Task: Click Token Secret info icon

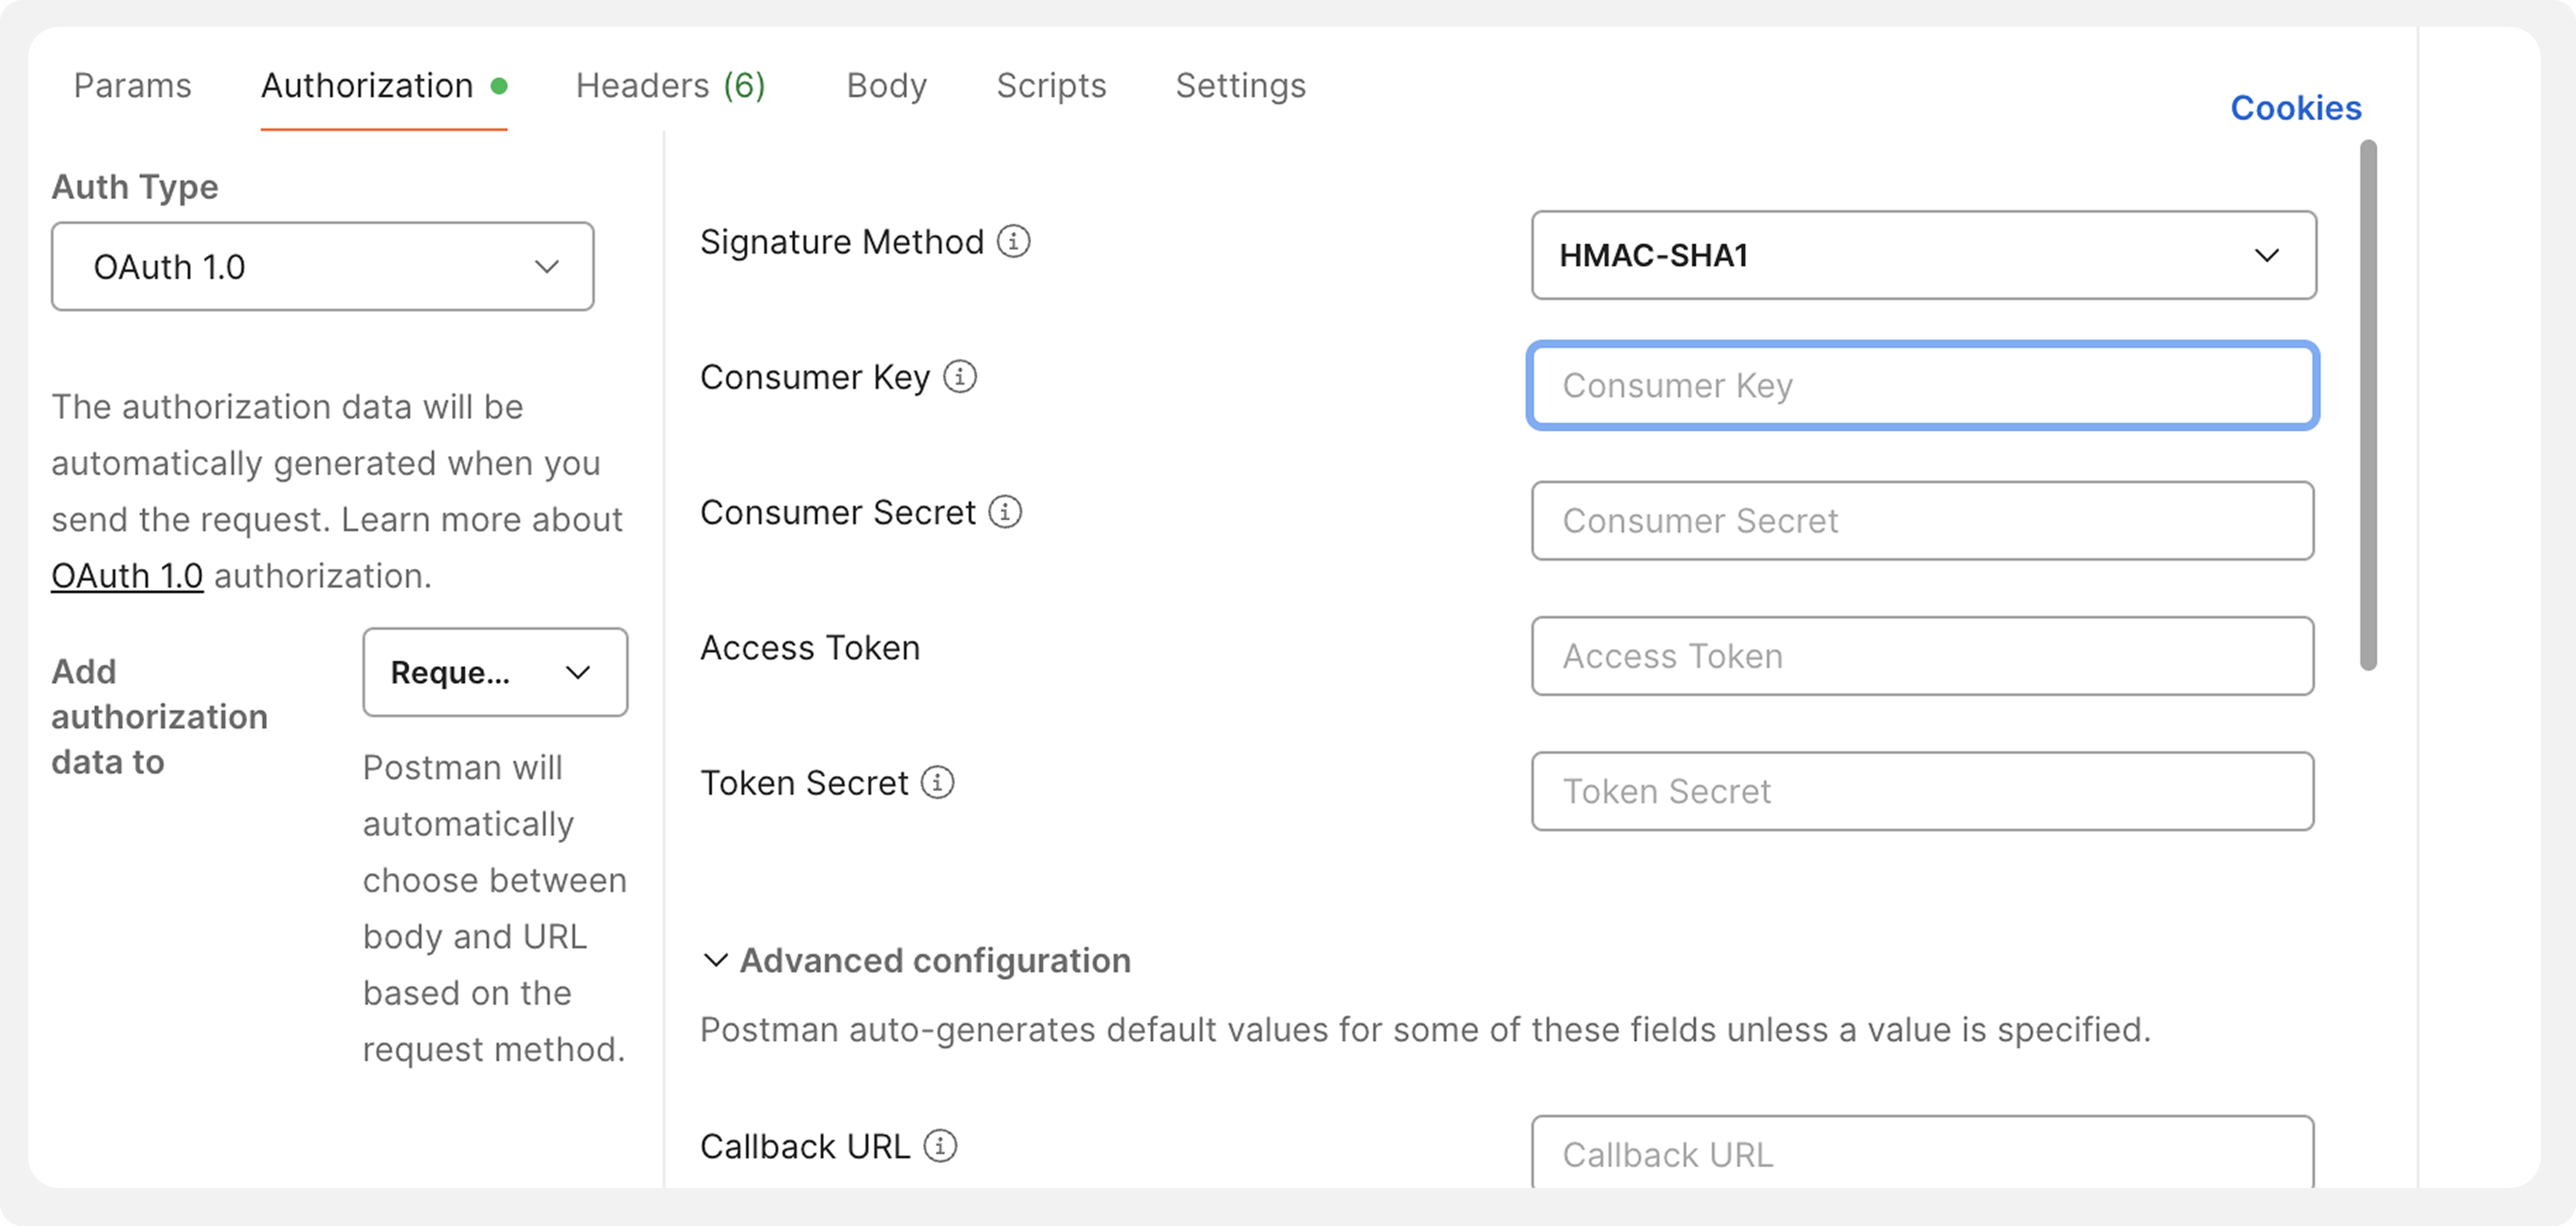Action: pyautogui.click(x=937, y=782)
